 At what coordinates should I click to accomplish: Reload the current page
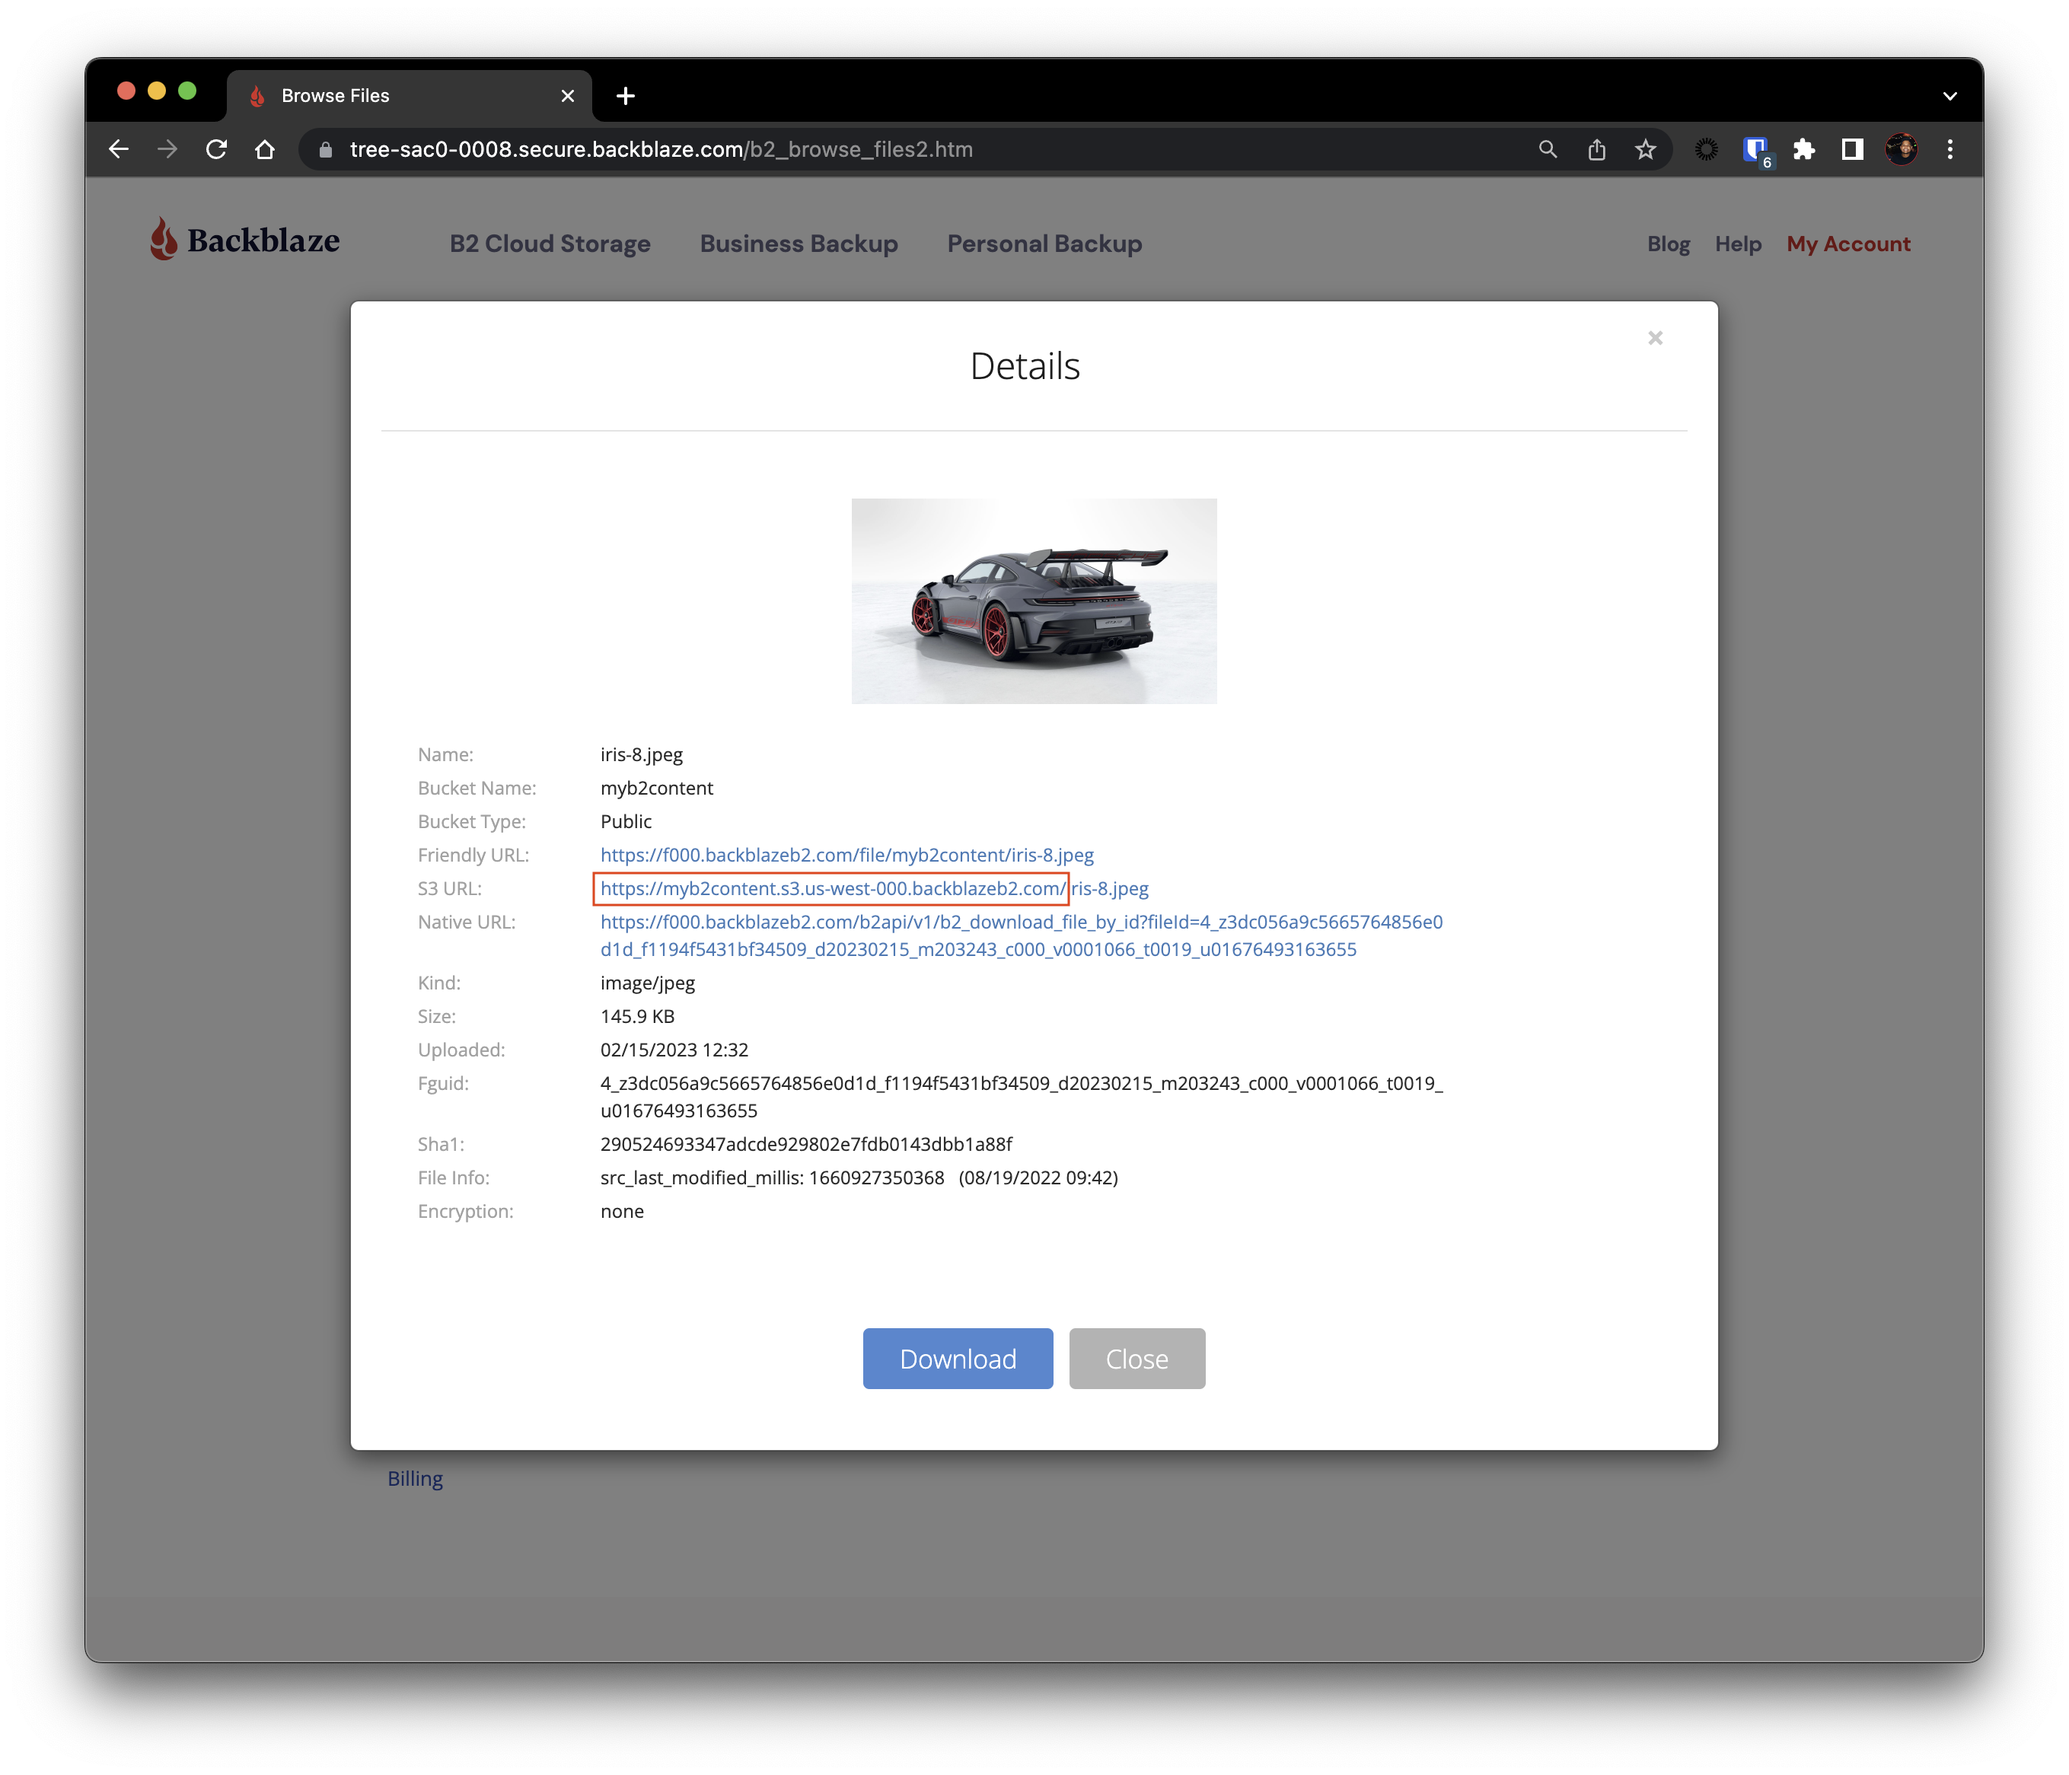tap(215, 148)
